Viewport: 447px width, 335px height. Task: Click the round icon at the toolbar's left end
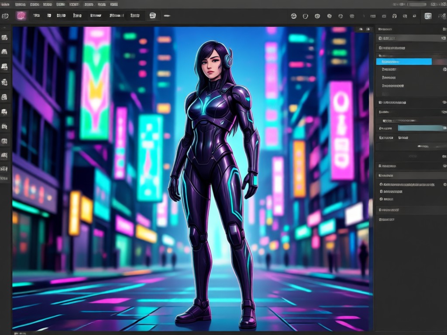5,16
